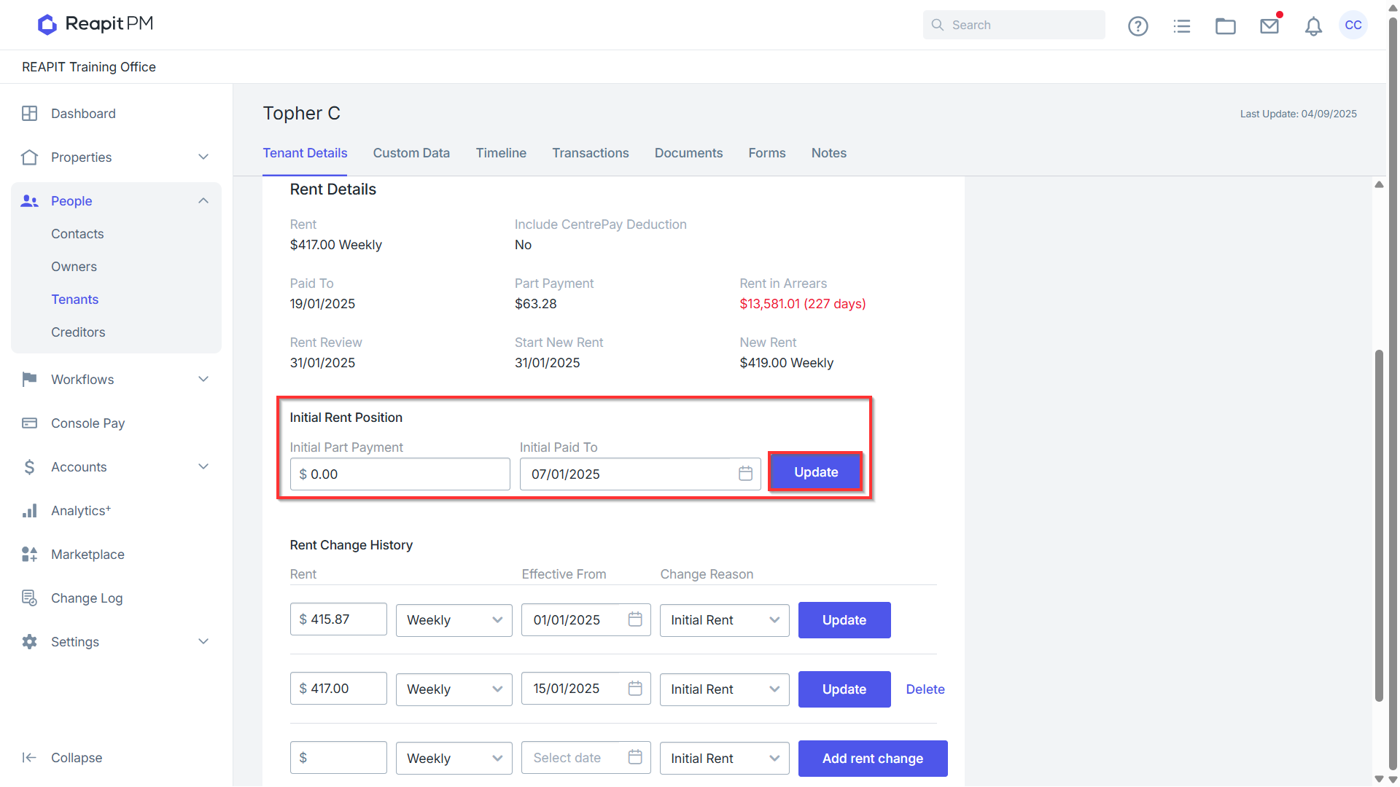Image resolution: width=1400 pixels, height=787 pixels.
Task: Open the folder icon in header
Action: pos(1225,26)
